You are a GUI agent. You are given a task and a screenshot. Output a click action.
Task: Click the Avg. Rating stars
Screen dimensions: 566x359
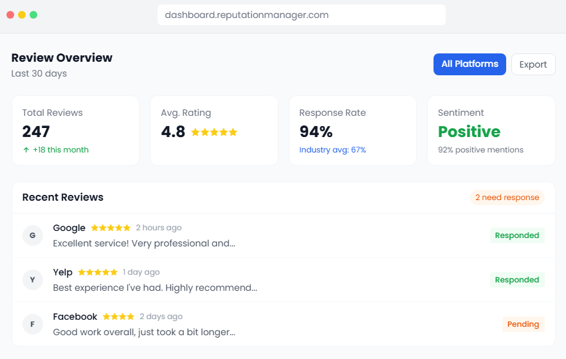click(214, 132)
